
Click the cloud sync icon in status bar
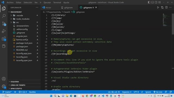coord(15,92)
